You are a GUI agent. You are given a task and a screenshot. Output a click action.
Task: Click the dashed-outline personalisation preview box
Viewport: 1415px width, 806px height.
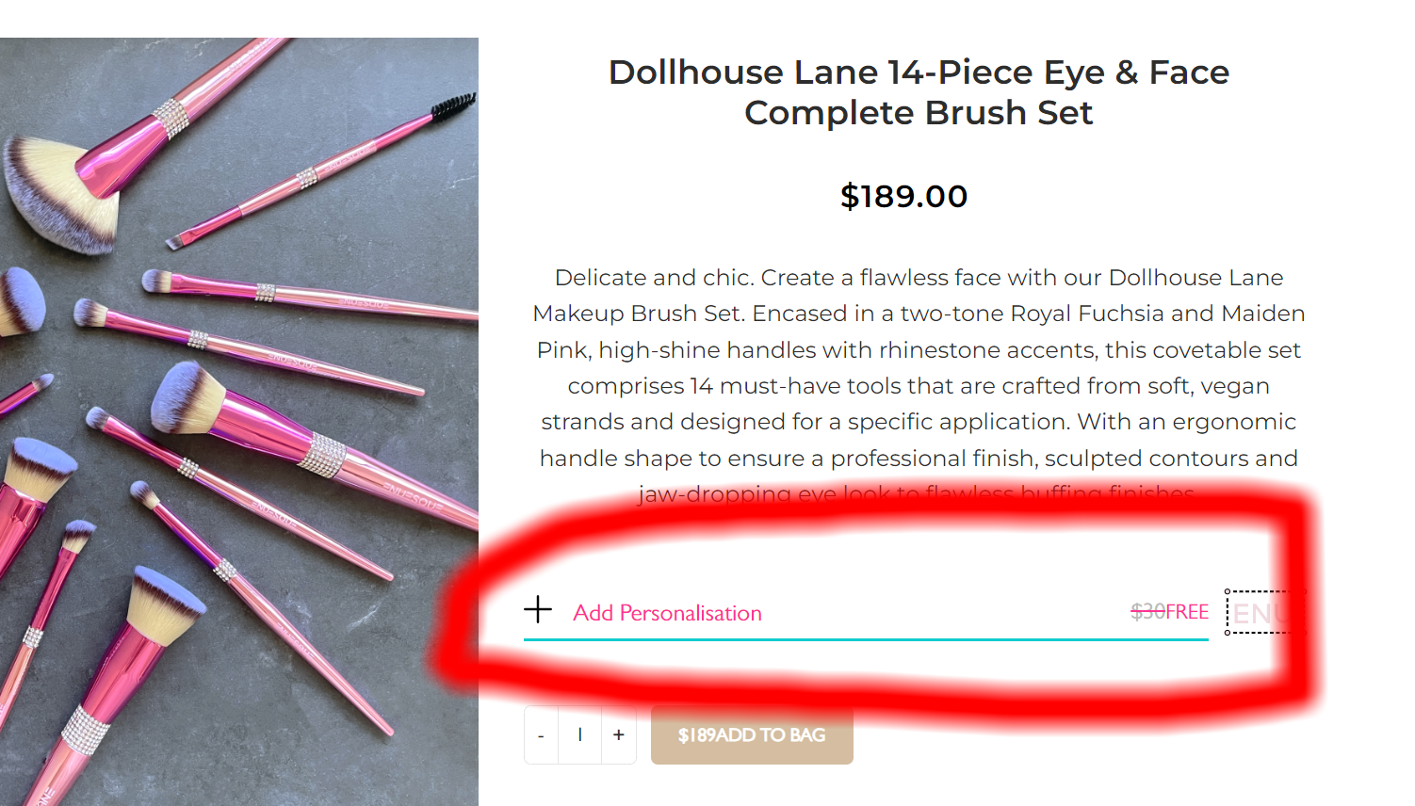point(1265,613)
